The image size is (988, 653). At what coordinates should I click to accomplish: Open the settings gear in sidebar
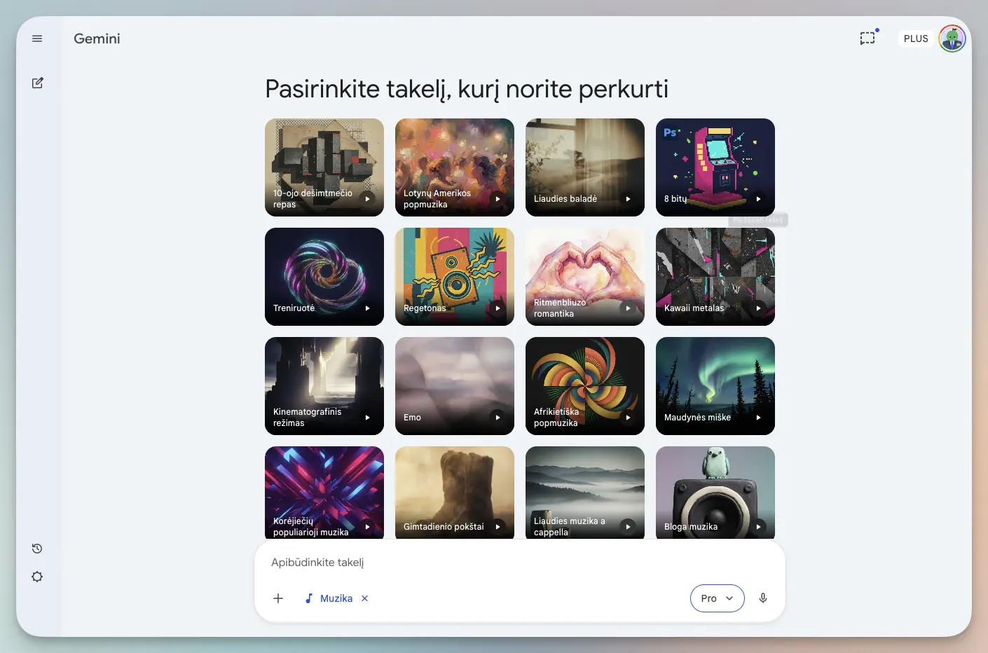pyautogui.click(x=37, y=577)
